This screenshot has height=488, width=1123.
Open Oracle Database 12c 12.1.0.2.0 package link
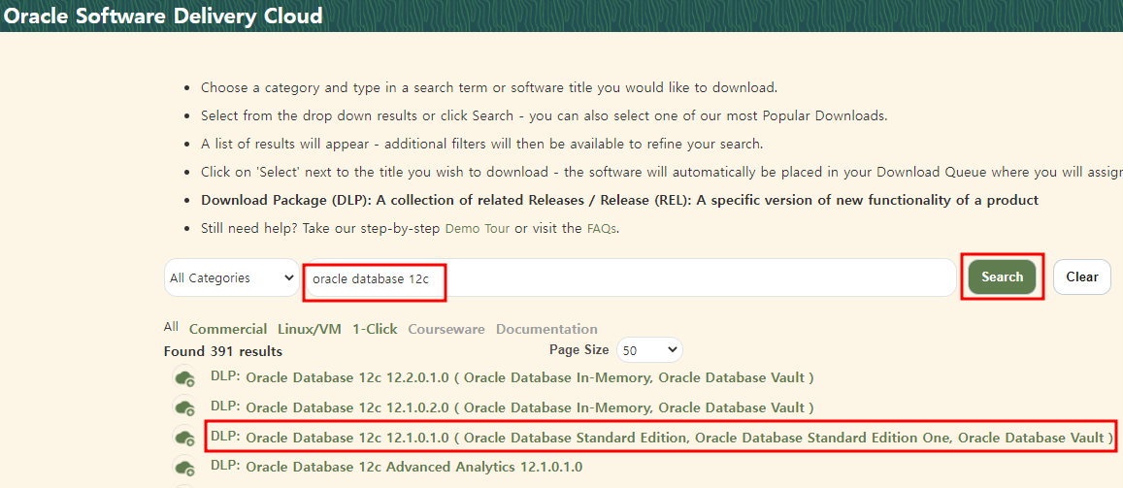[x=529, y=407]
